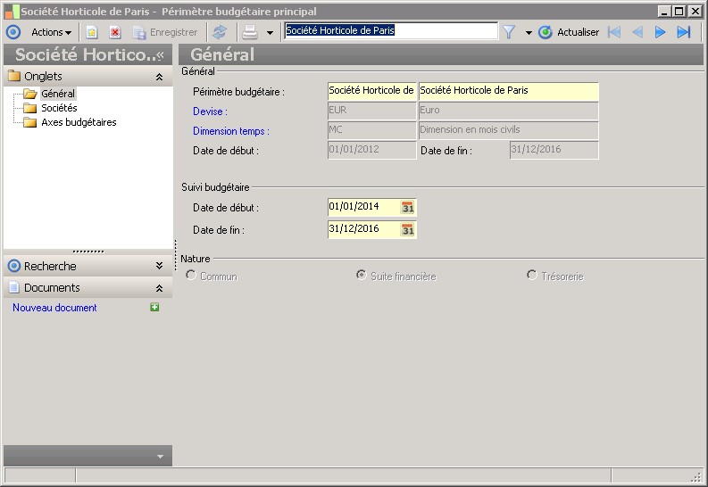Go to the last record arrow
The width and height of the screenshot is (708, 487).
684,32
